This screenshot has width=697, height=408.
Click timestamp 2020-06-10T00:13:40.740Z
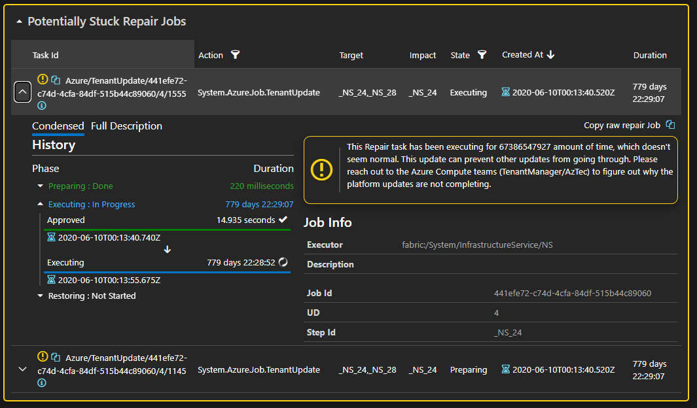[109, 237]
